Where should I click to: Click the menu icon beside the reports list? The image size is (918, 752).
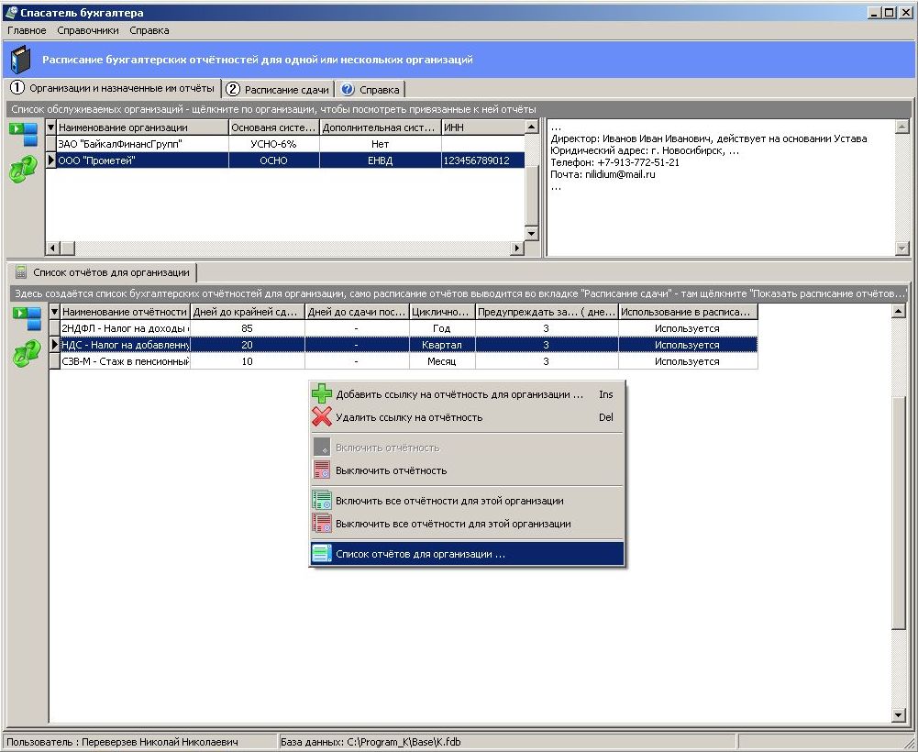pyautogui.click(x=26, y=318)
